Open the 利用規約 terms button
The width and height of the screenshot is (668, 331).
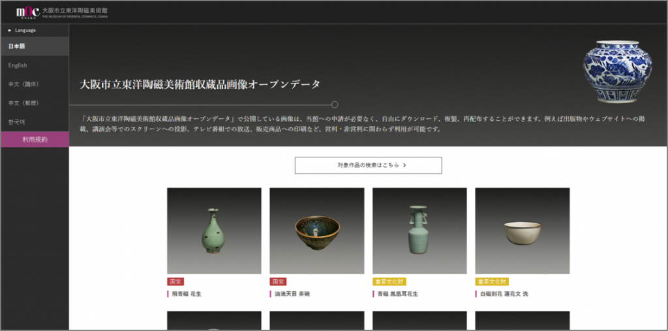click(x=35, y=140)
